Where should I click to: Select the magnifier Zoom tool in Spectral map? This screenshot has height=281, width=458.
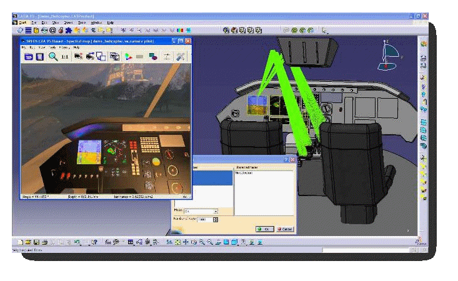(x=54, y=56)
